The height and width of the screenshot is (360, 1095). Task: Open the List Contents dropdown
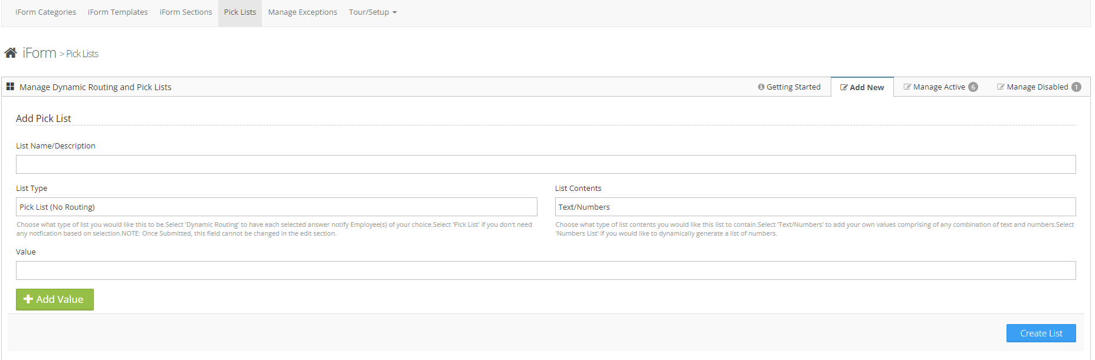(x=815, y=207)
